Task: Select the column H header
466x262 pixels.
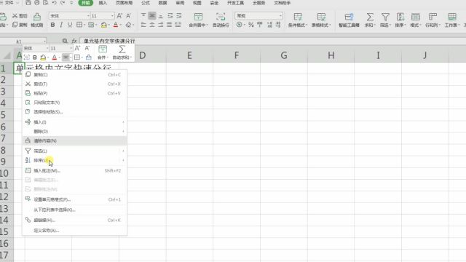Action: (331, 55)
